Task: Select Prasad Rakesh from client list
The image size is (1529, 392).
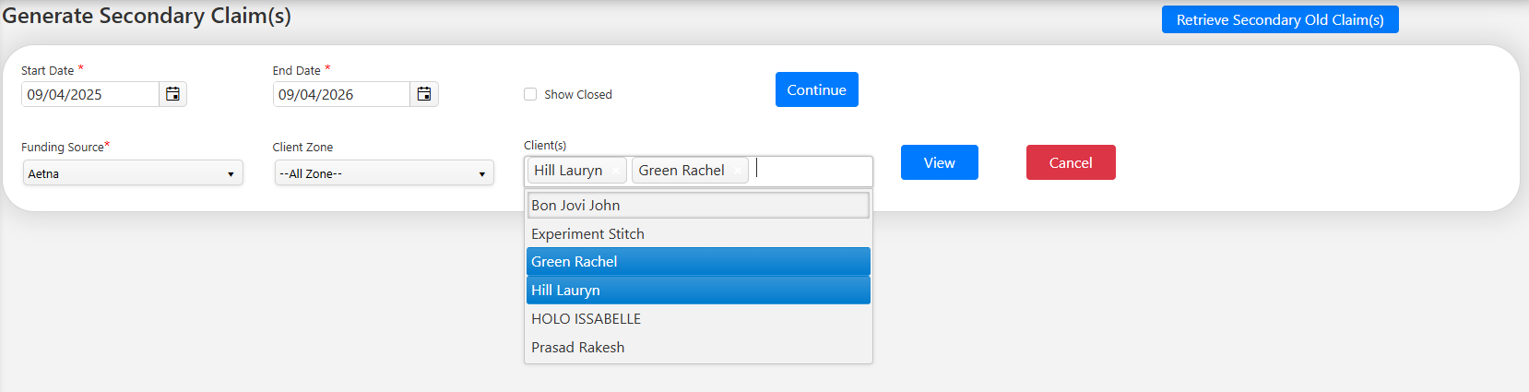Action: tap(698, 347)
